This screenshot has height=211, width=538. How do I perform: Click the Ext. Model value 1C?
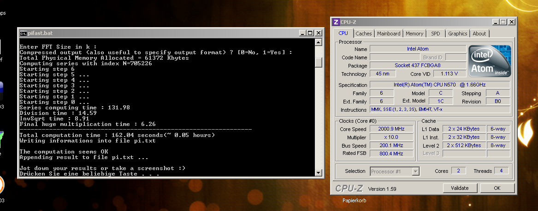click(x=441, y=101)
